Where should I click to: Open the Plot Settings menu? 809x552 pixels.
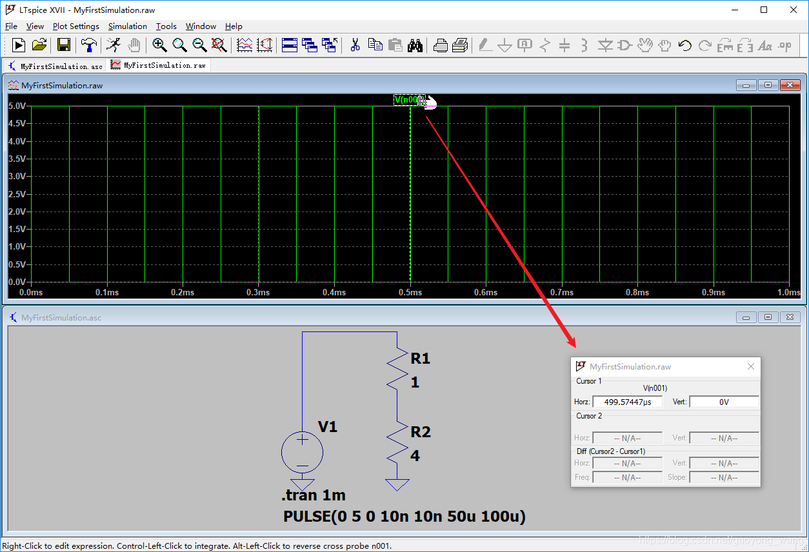[x=76, y=26]
